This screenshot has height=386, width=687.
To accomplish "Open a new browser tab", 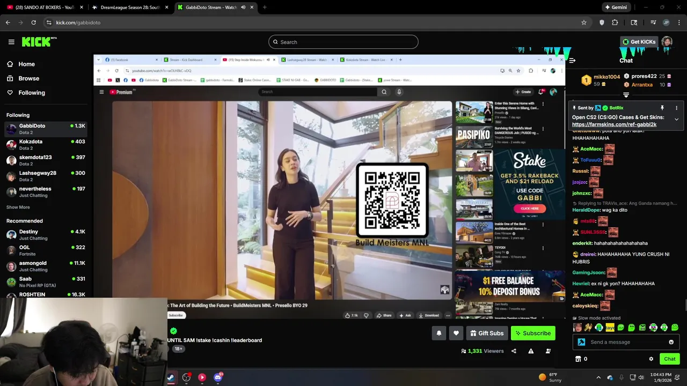I will click(x=265, y=8).
